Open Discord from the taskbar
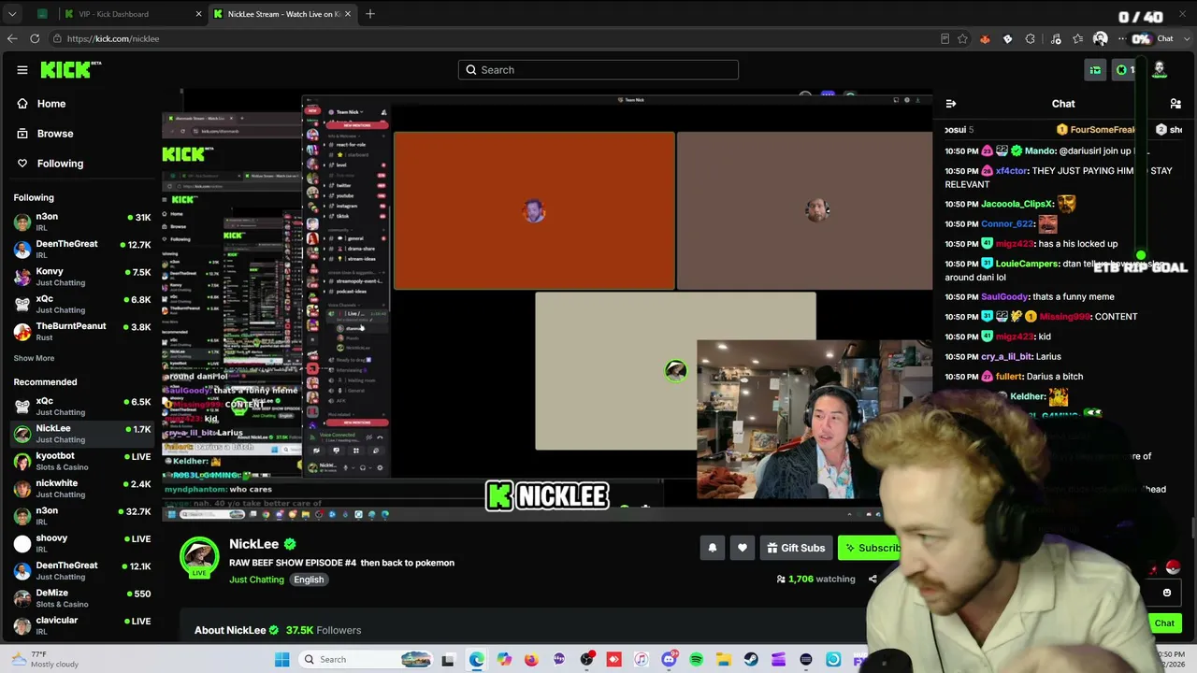Screen dimensions: 1197x673 [x=669, y=660]
